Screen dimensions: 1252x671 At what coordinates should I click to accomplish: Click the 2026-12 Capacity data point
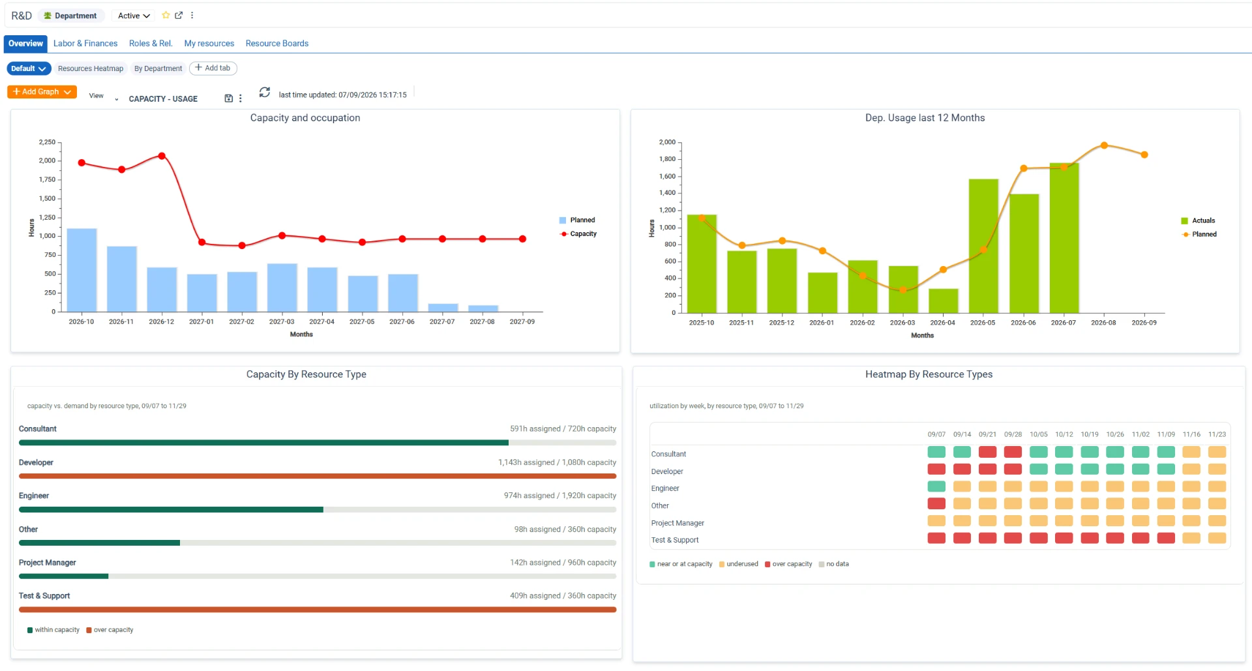point(162,156)
